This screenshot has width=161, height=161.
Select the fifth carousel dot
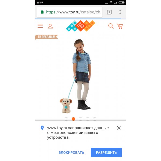pyautogui.click(x=94, y=119)
